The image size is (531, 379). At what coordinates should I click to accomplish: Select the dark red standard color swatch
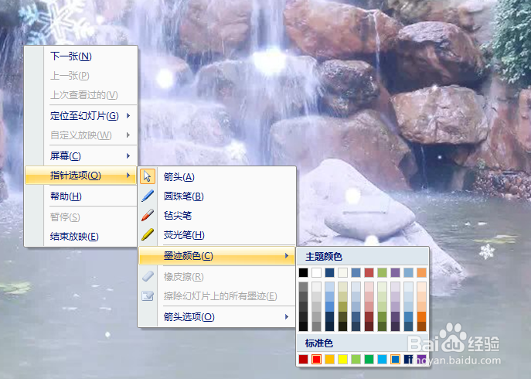click(x=304, y=360)
